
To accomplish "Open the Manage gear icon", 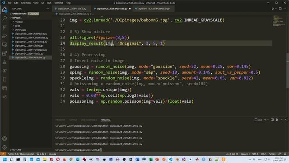I will pyautogui.click(x=5, y=147).
